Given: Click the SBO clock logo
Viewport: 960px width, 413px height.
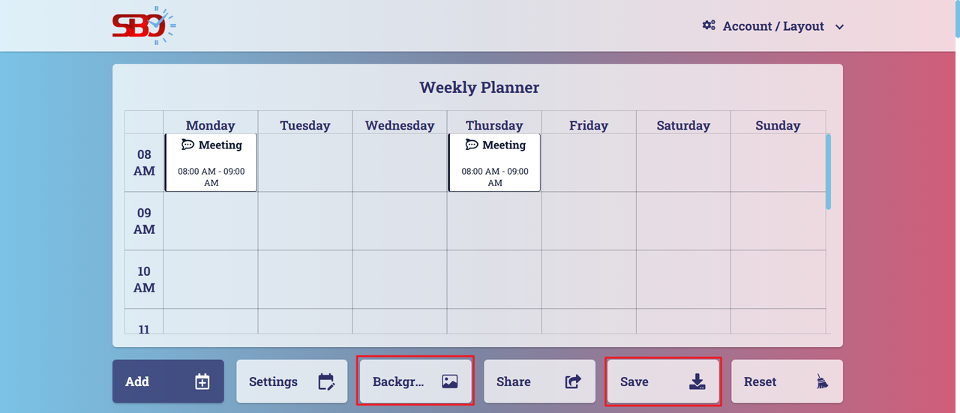Looking at the screenshot, I should (x=144, y=25).
